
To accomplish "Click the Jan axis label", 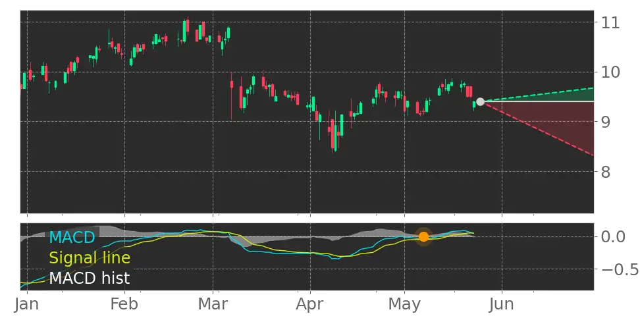I will click(x=28, y=304).
